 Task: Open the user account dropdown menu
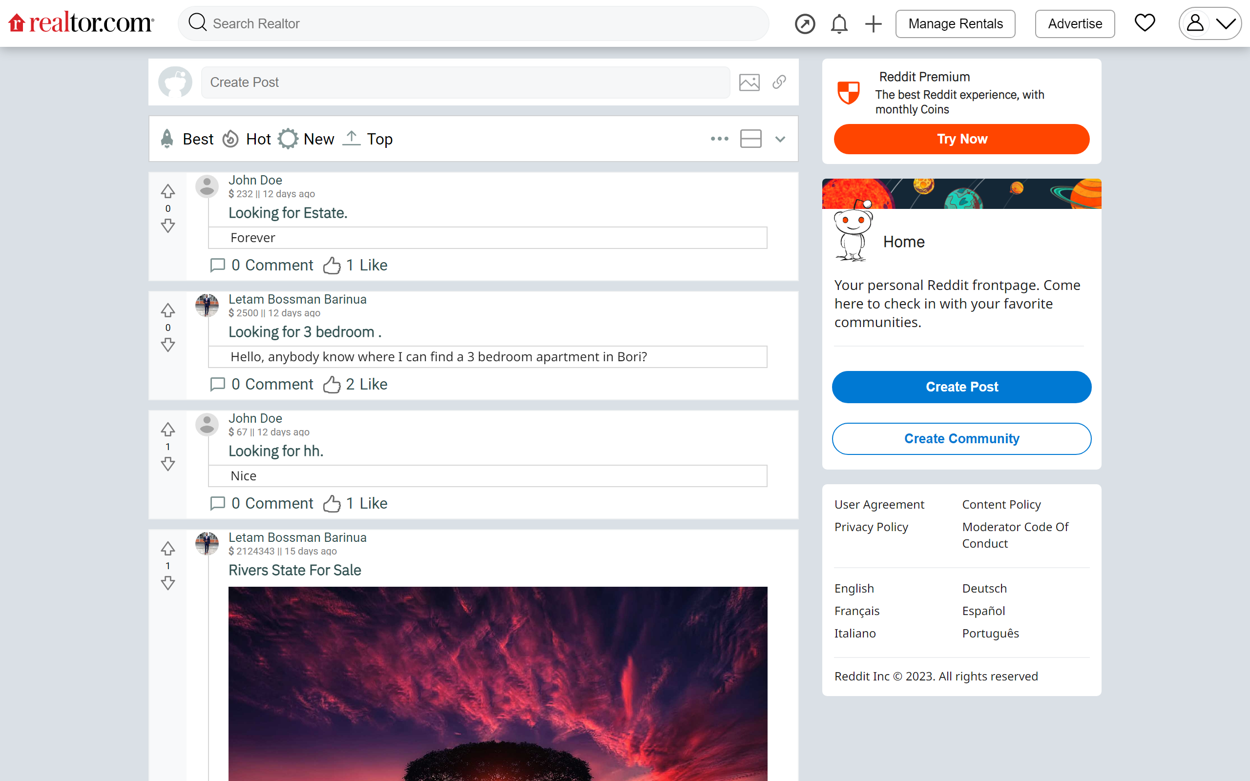point(1209,24)
